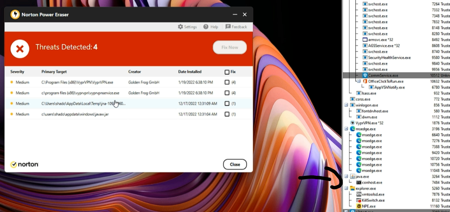
Task: Click the fontdrvhost.exe process icon
Action: [359, 111]
